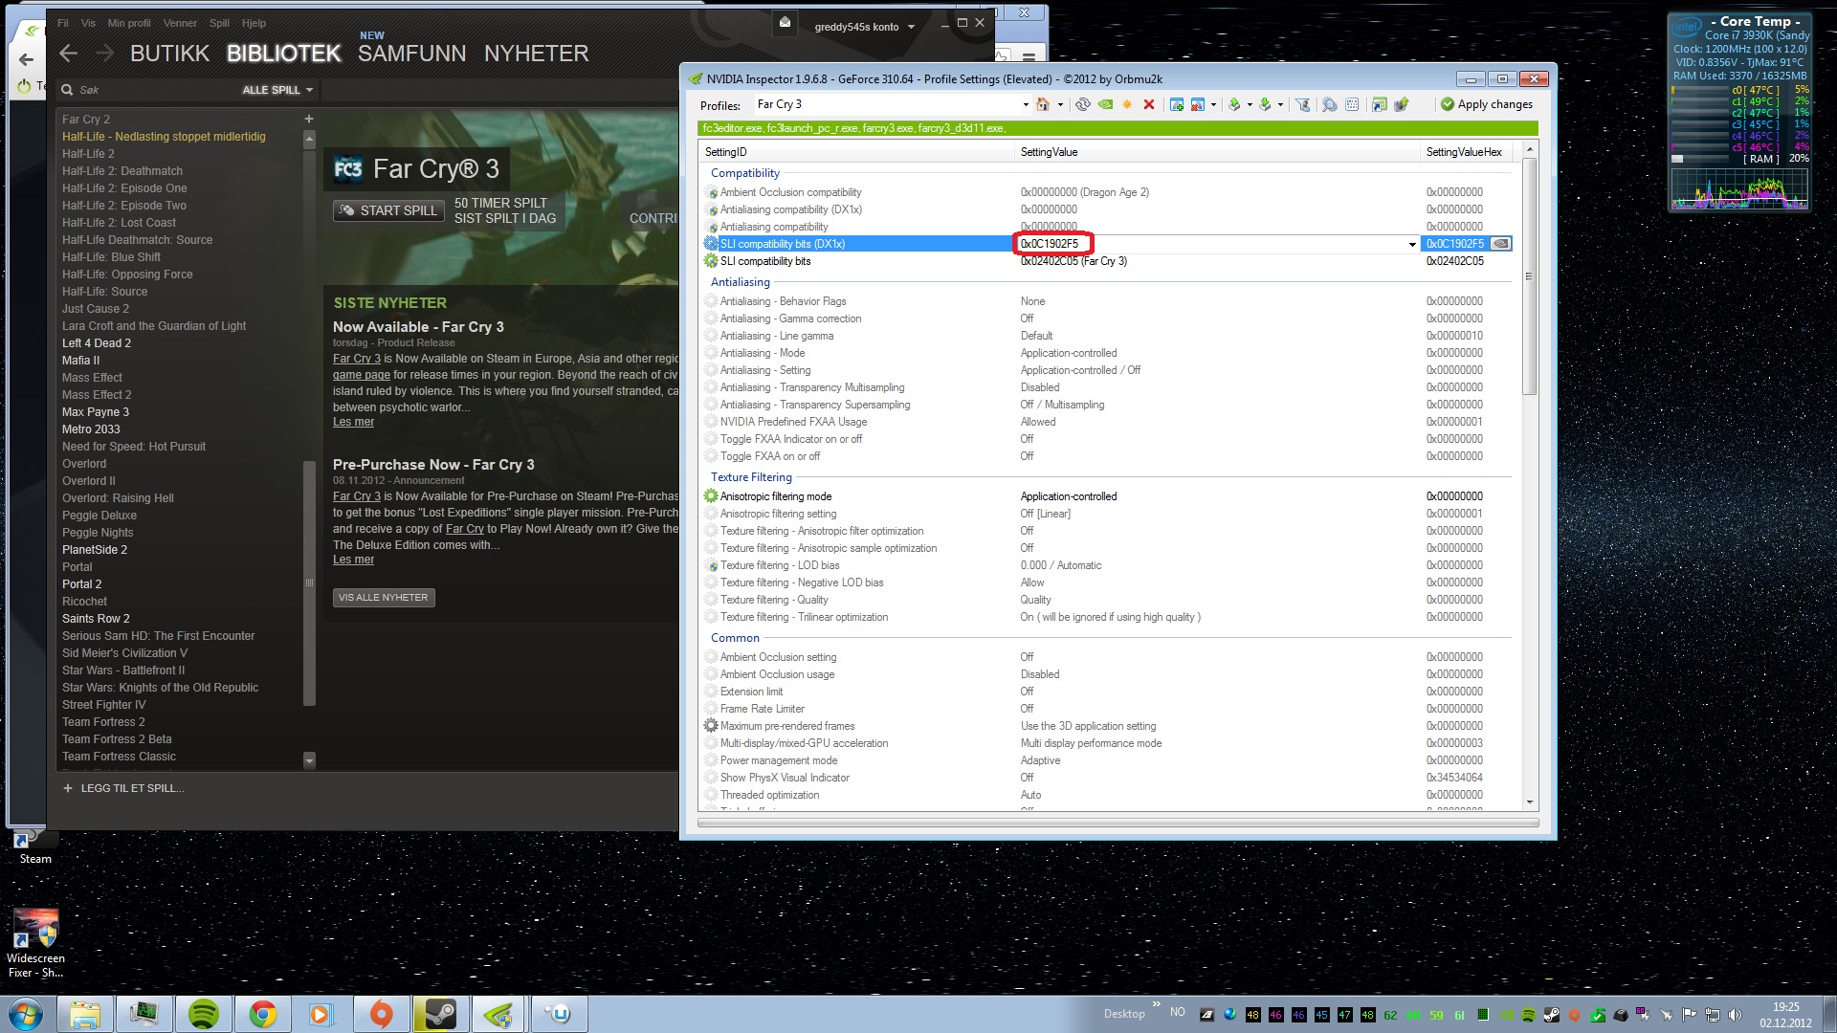The height and width of the screenshot is (1033, 1837).
Task: Open the Vis menu in Steam
Action: (88, 23)
